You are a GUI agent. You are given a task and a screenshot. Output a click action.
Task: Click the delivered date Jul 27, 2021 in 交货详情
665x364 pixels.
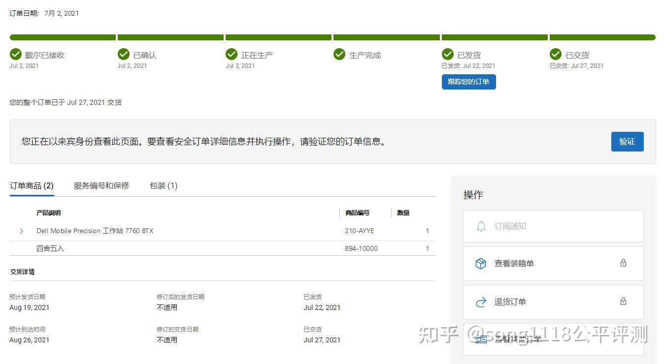click(x=322, y=340)
